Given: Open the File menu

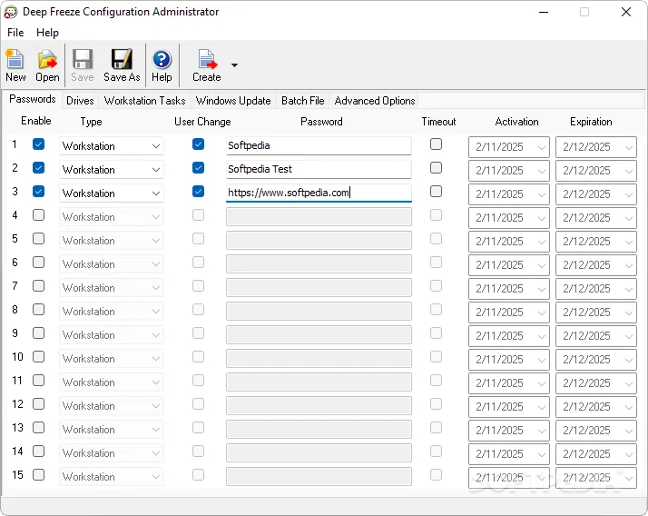Looking at the screenshot, I should [x=15, y=33].
